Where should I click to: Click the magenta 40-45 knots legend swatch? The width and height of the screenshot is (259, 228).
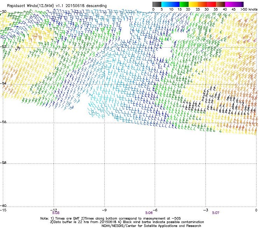pyautogui.click(x=230, y=4)
